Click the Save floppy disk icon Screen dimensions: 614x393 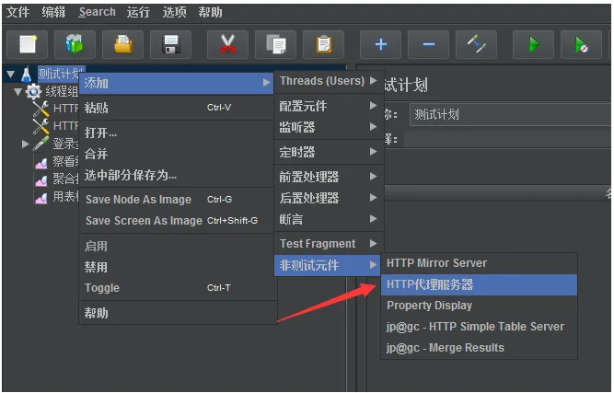(x=170, y=44)
